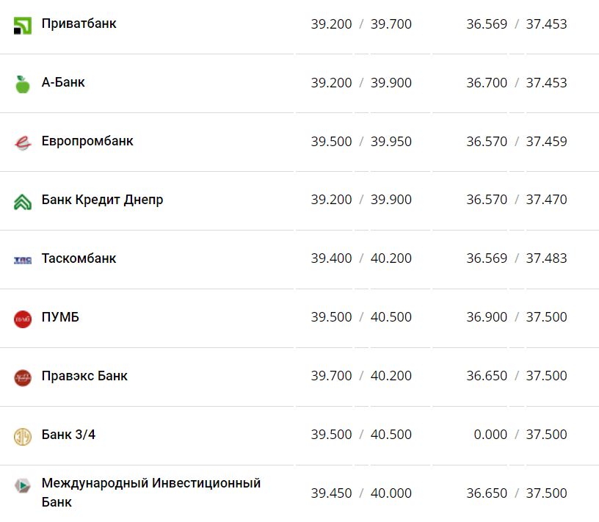Click the green apple А-Банк icon

click(x=23, y=84)
